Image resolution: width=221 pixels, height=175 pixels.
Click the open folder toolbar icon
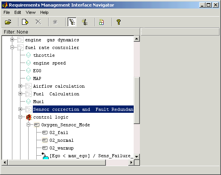(x=8, y=22)
